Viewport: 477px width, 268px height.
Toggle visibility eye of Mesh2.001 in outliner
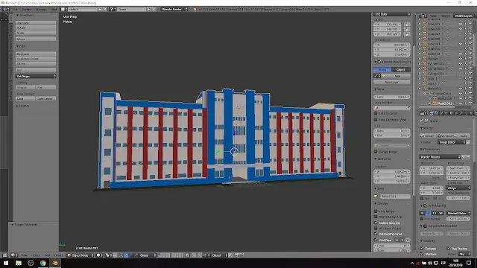click(x=461, y=103)
